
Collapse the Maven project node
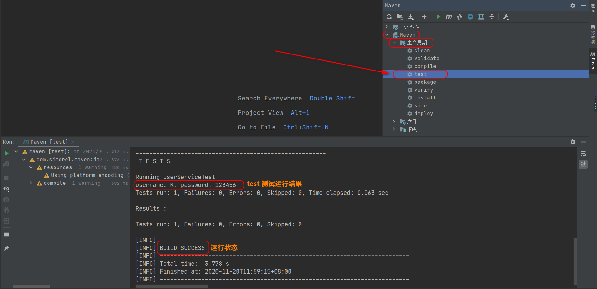(387, 35)
